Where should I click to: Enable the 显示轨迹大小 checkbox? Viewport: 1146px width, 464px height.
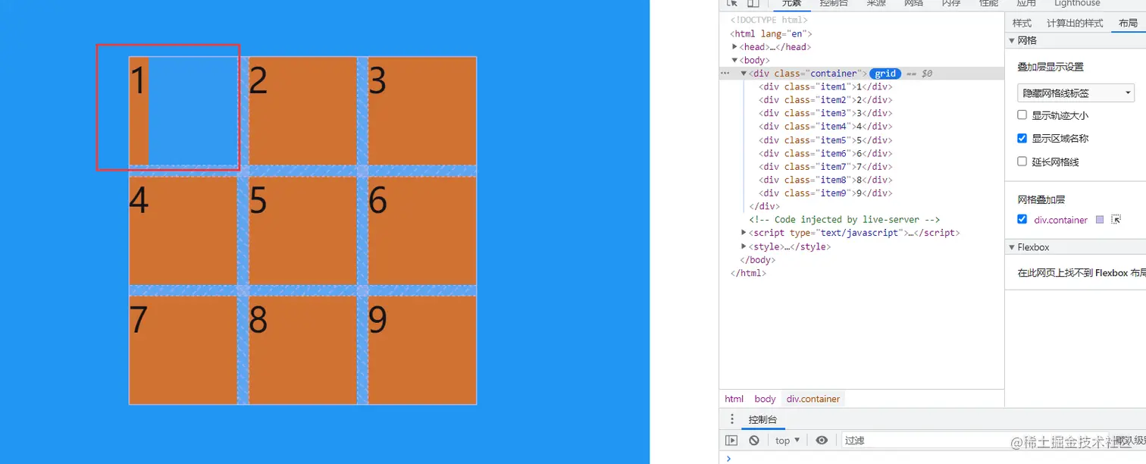(x=1022, y=115)
